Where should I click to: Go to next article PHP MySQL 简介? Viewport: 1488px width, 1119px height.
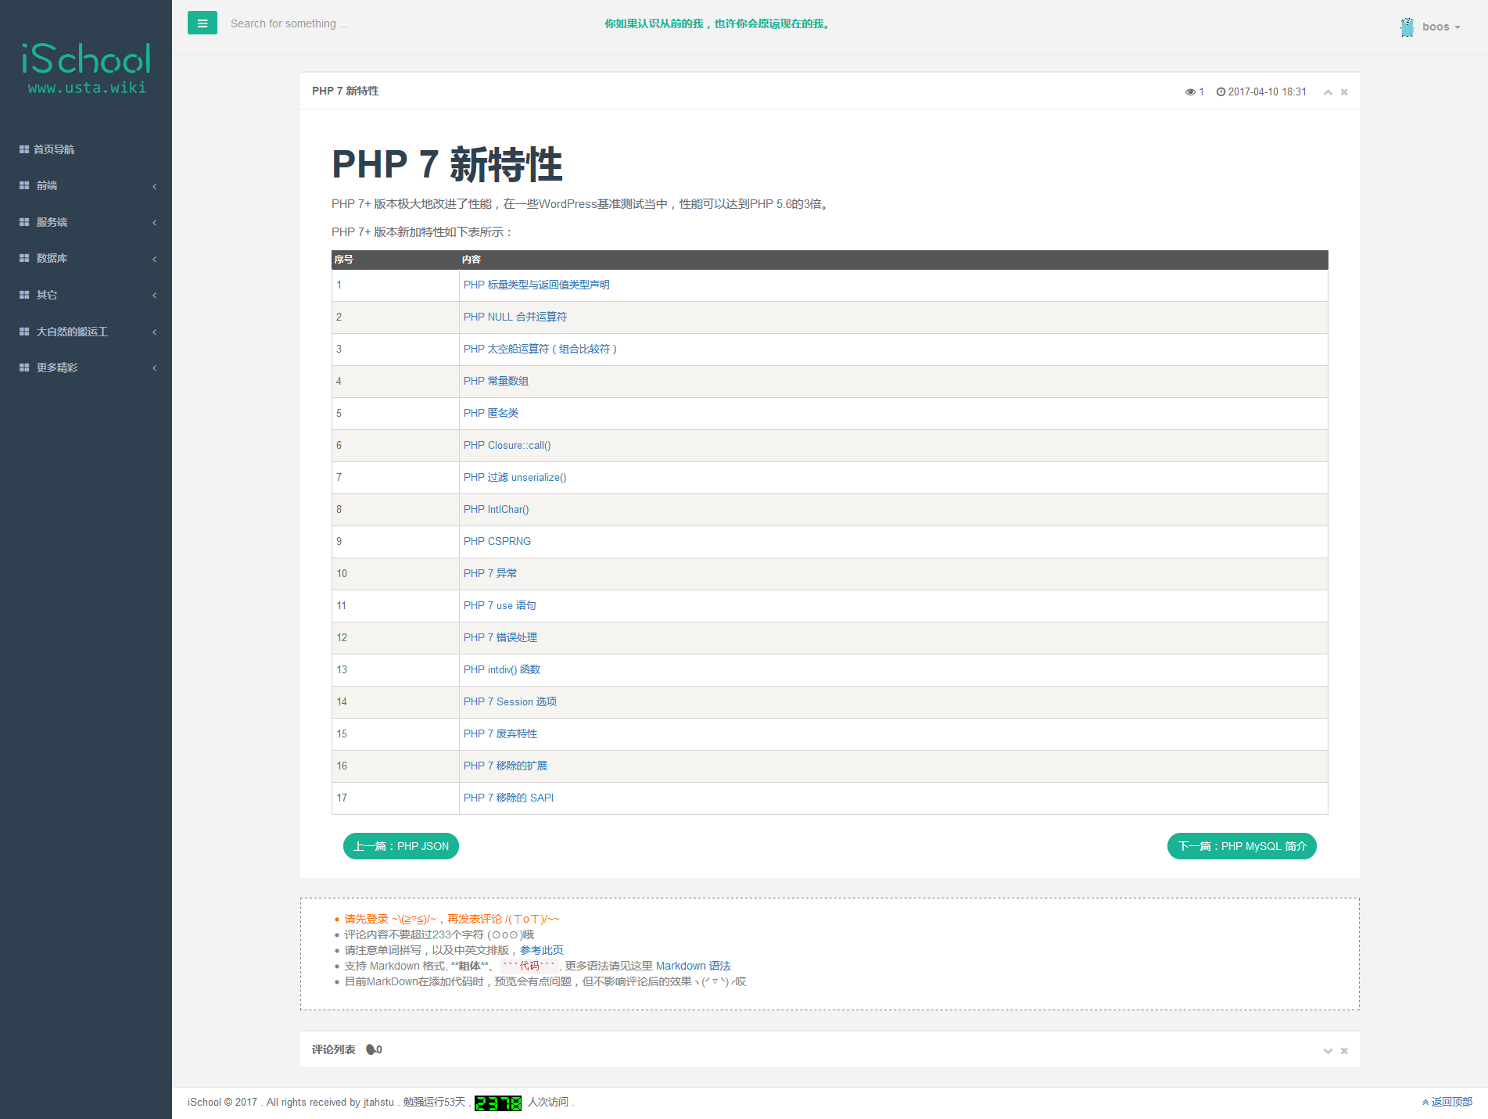[x=1242, y=846]
